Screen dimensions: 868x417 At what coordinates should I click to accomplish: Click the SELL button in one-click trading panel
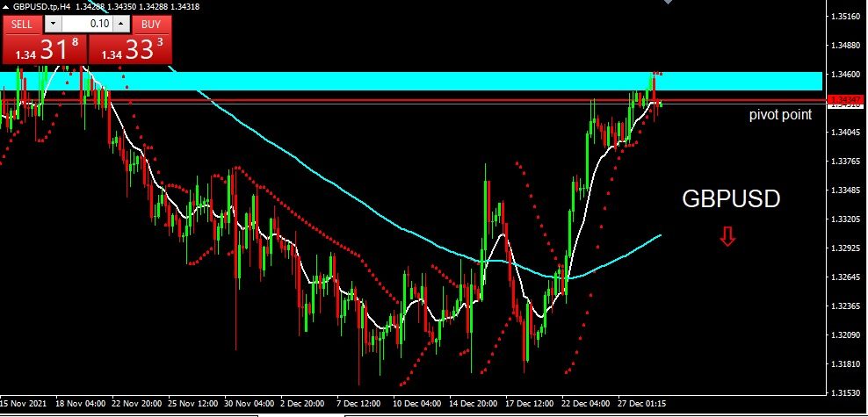[x=22, y=25]
